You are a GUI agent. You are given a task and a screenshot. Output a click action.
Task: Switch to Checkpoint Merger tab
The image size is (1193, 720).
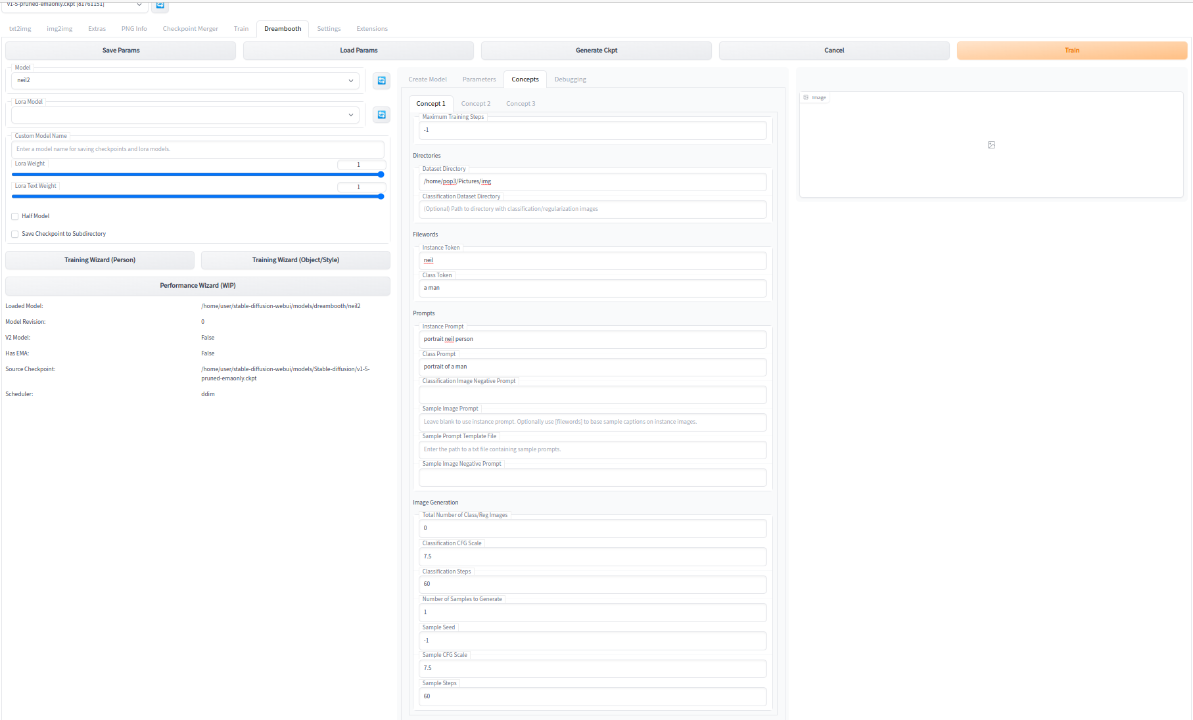point(191,29)
